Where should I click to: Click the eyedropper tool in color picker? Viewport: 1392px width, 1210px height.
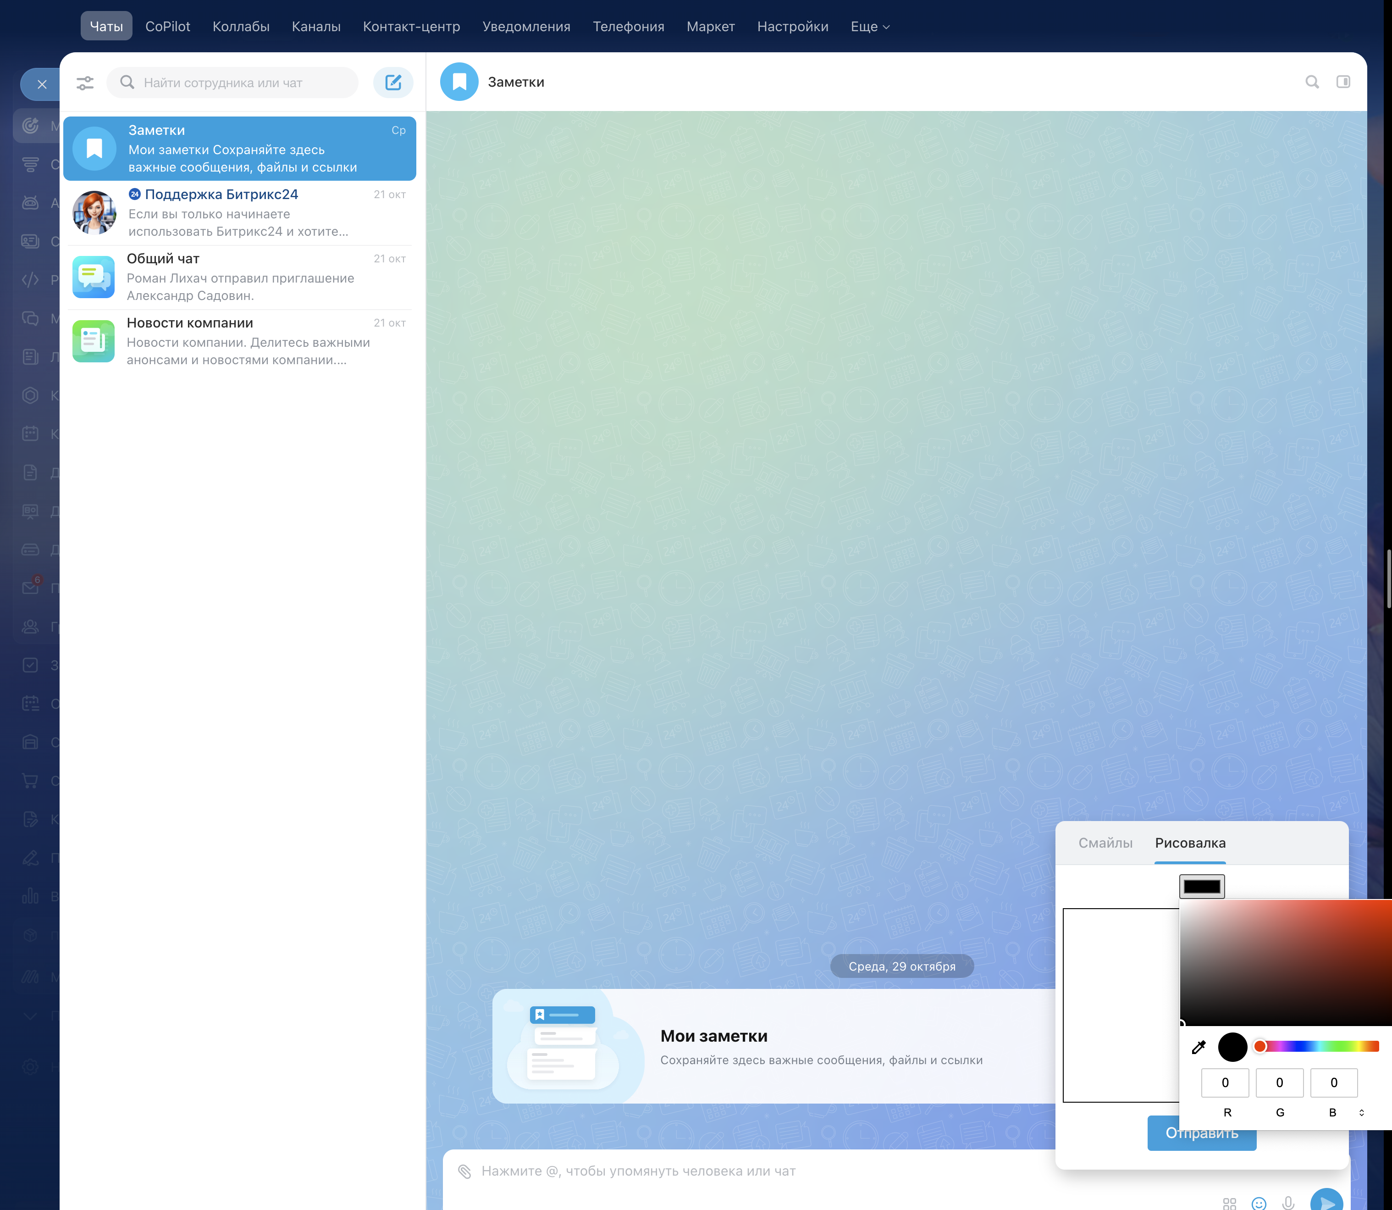1198,1047
